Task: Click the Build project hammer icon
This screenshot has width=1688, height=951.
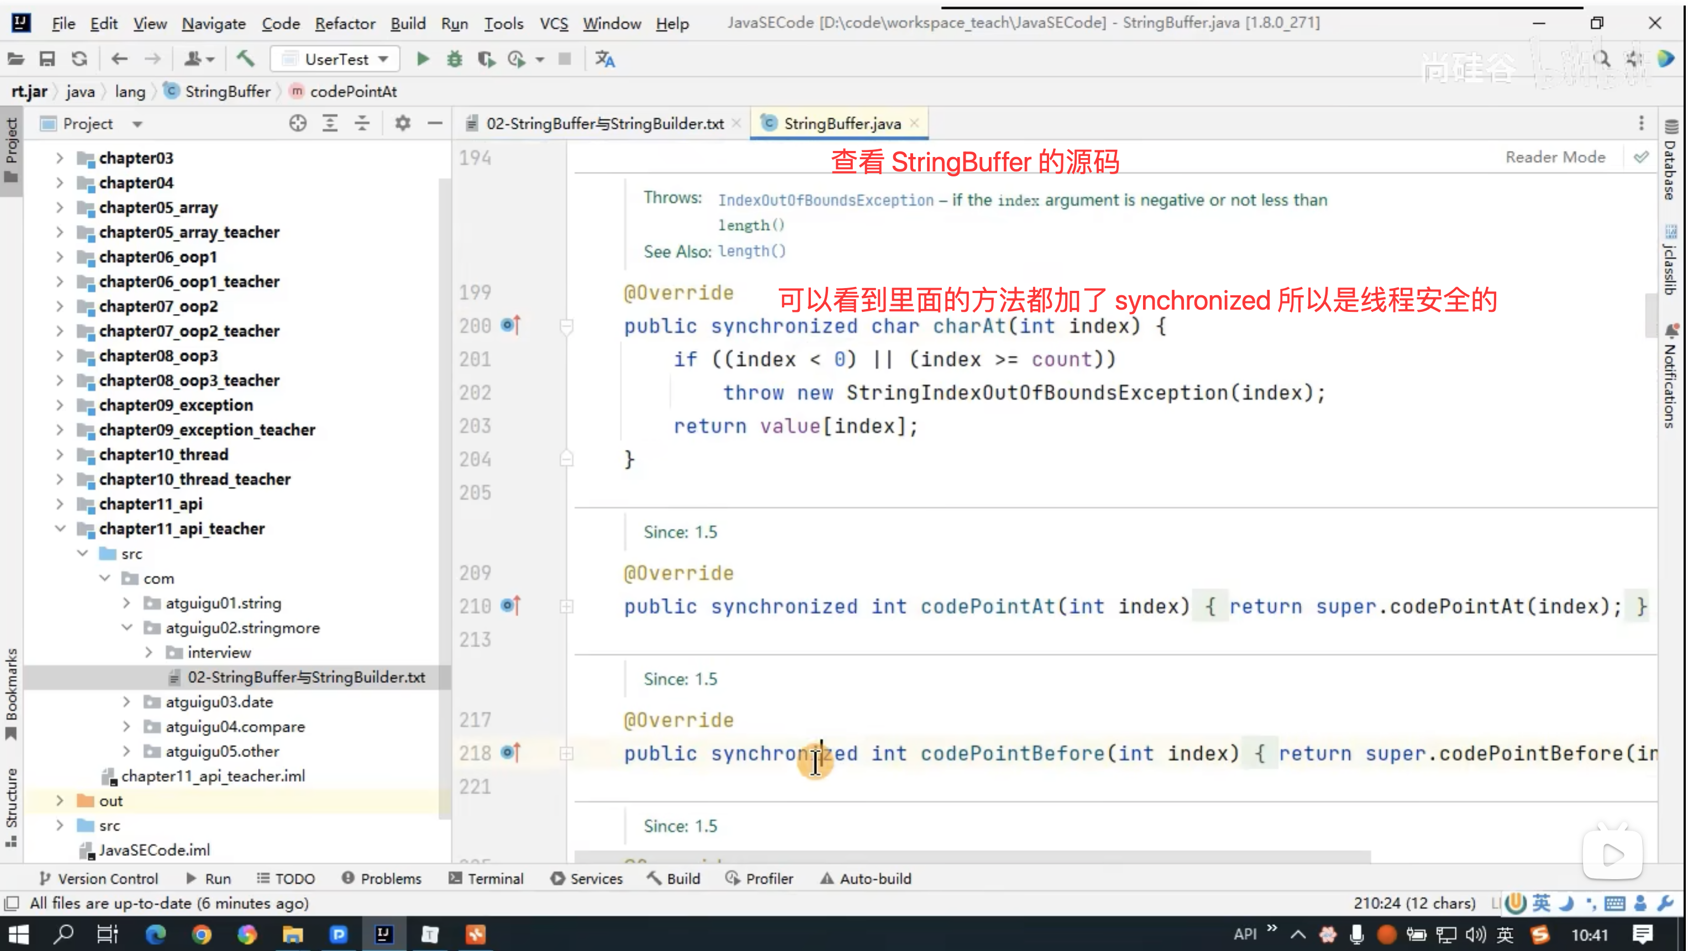Action: click(246, 59)
